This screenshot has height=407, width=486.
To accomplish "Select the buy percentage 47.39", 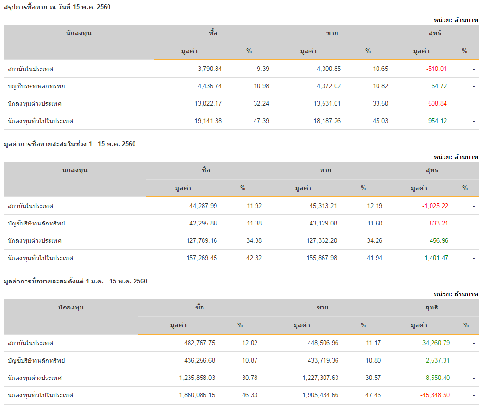I will [x=261, y=121].
